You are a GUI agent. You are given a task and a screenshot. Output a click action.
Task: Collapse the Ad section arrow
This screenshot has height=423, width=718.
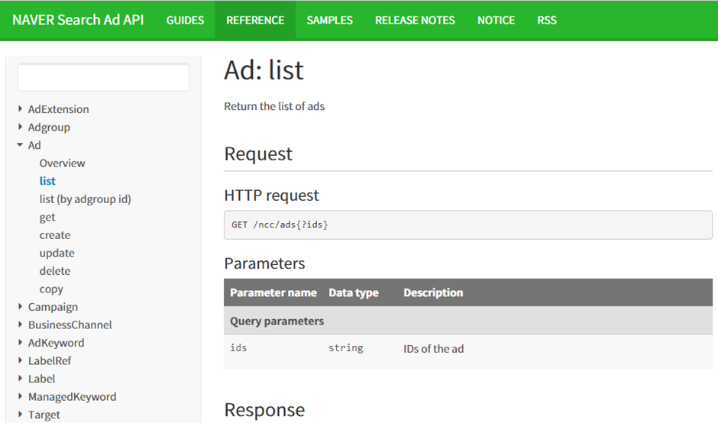(x=21, y=145)
